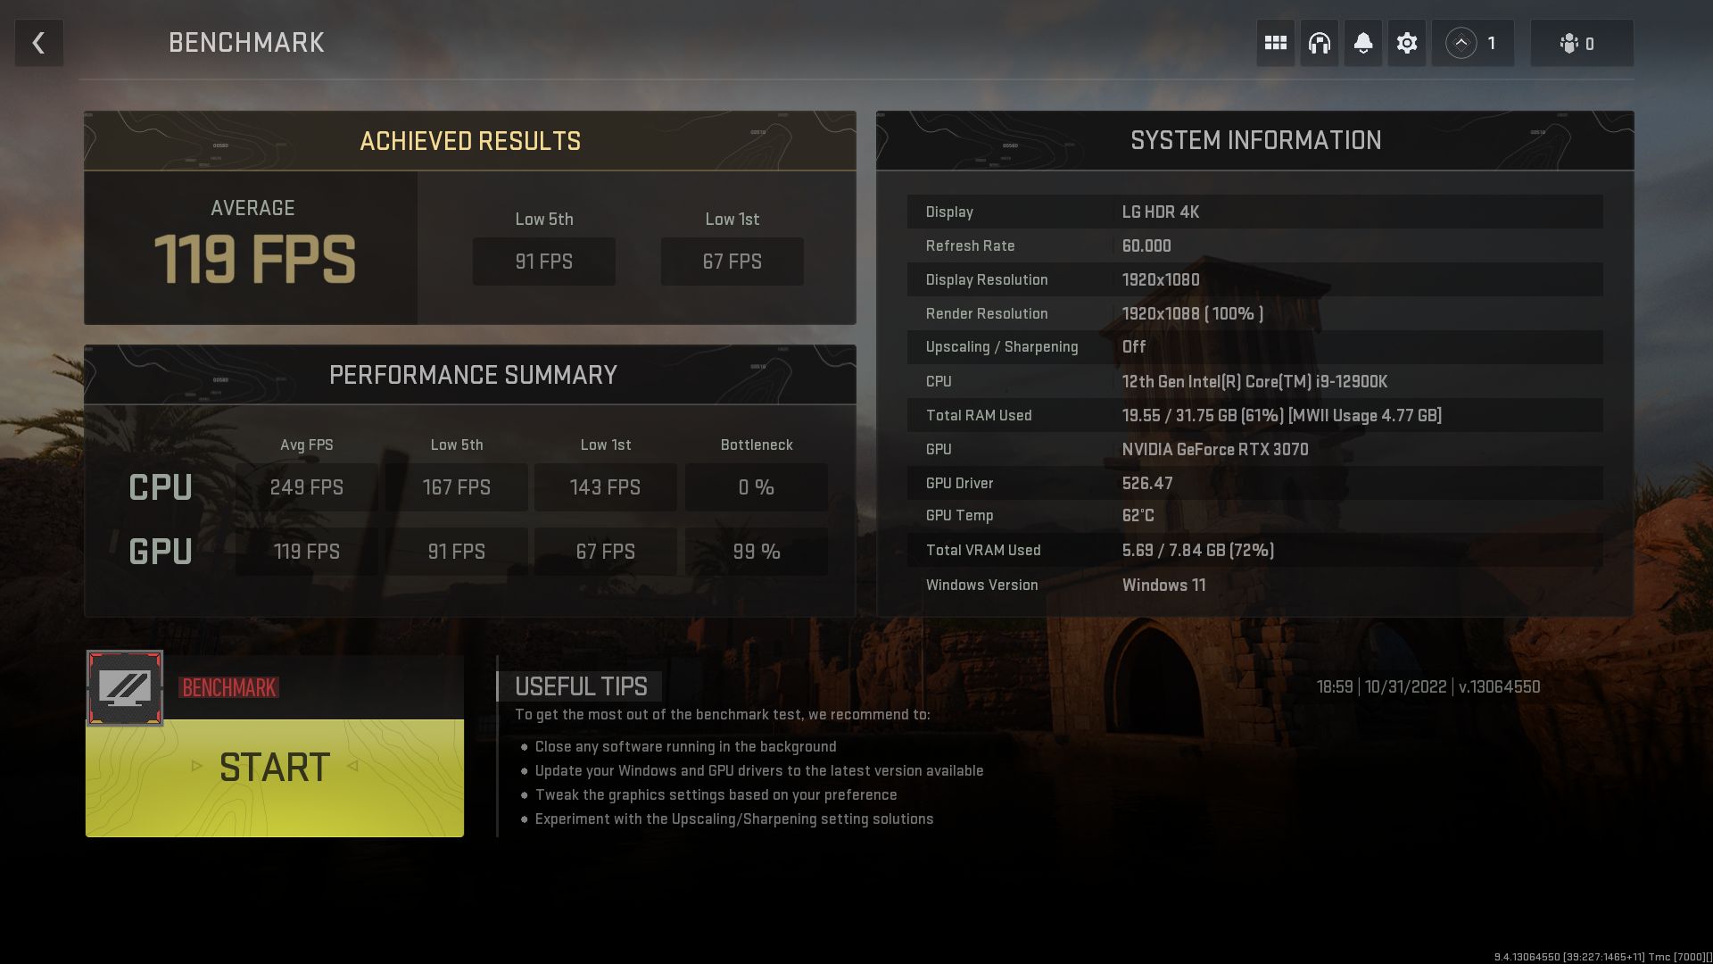Click the benchmark tool icon thumbnail
Image resolution: width=1713 pixels, height=964 pixels.
pyautogui.click(x=125, y=687)
